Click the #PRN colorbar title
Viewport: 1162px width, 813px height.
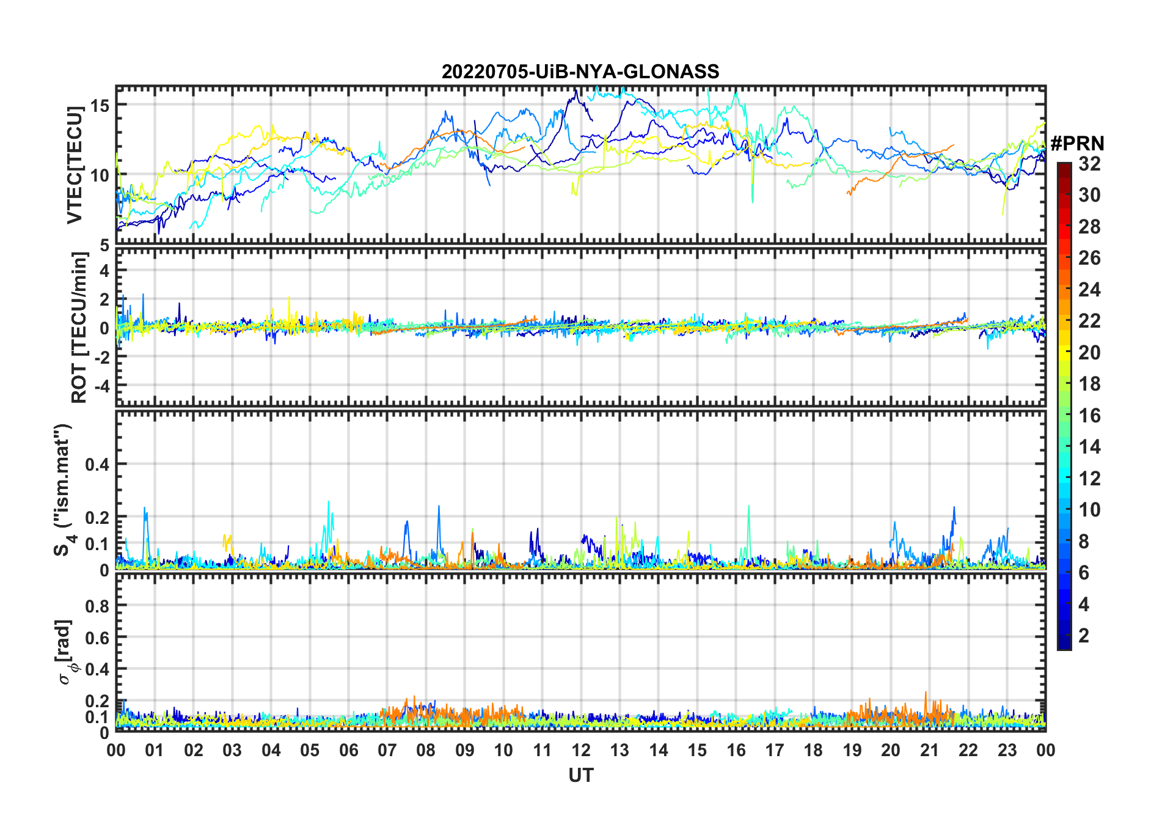click(x=1077, y=144)
